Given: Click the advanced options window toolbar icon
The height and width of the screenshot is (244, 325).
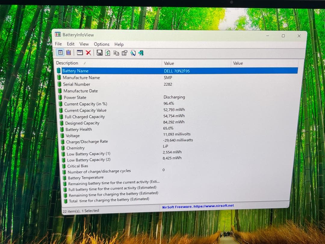Looking at the screenshot, I should pos(80,53).
